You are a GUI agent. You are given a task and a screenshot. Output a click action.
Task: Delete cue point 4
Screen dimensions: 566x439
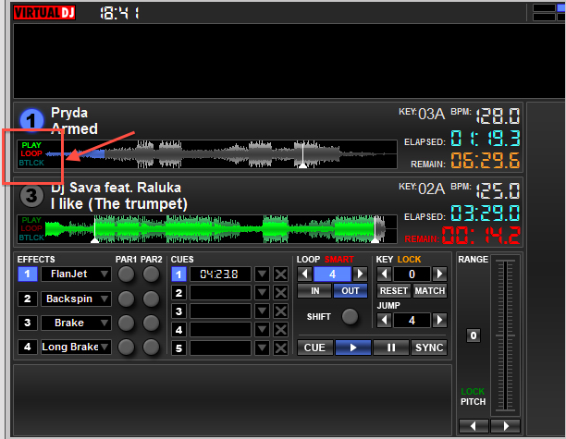click(x=280, y=330)
